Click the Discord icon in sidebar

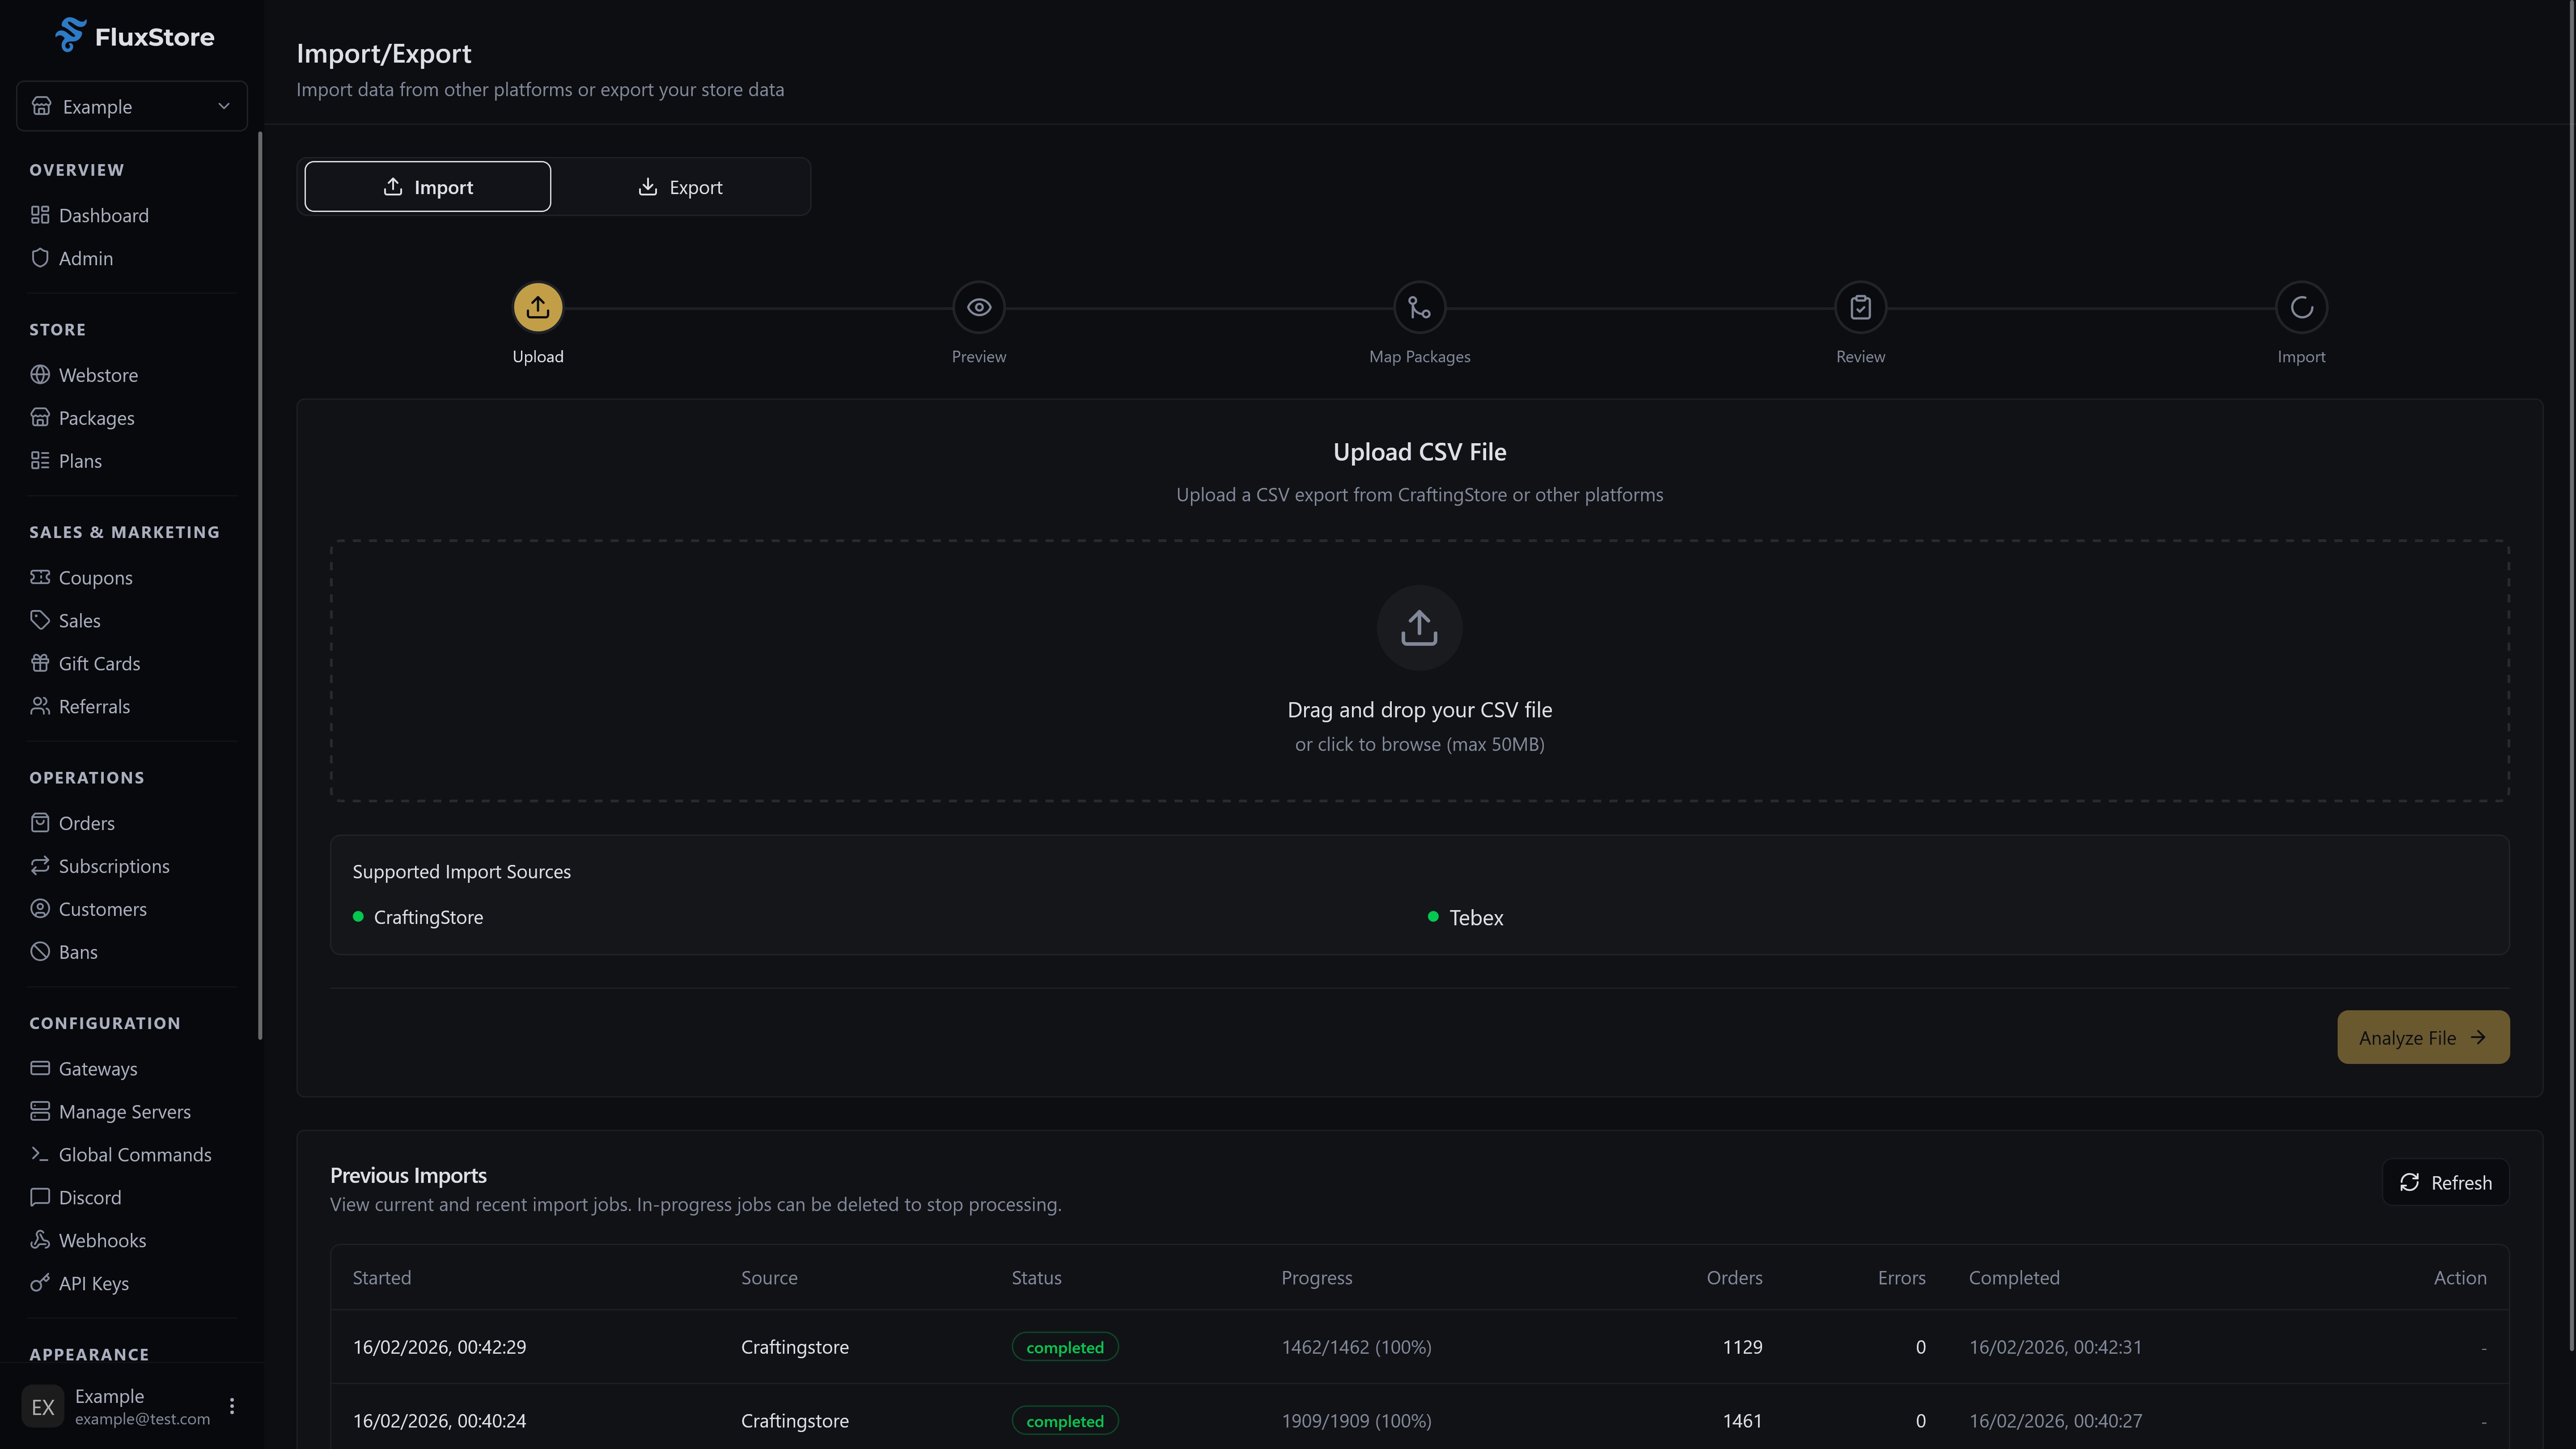(x=40, y=1197)
